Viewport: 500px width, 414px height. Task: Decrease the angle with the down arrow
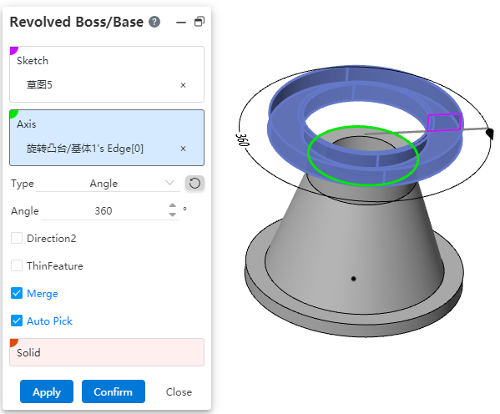pos(173,215)
